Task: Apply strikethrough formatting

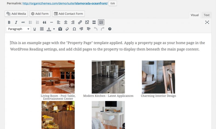Action: click(x=23, y=22)
